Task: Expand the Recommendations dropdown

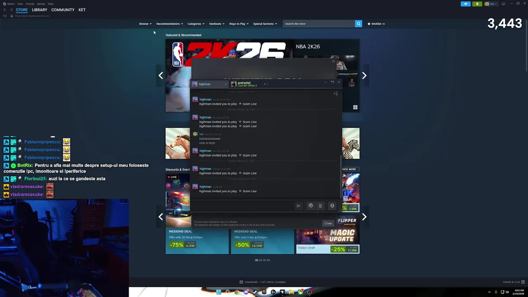Action: pyautogui.click(x=170, y=24)
